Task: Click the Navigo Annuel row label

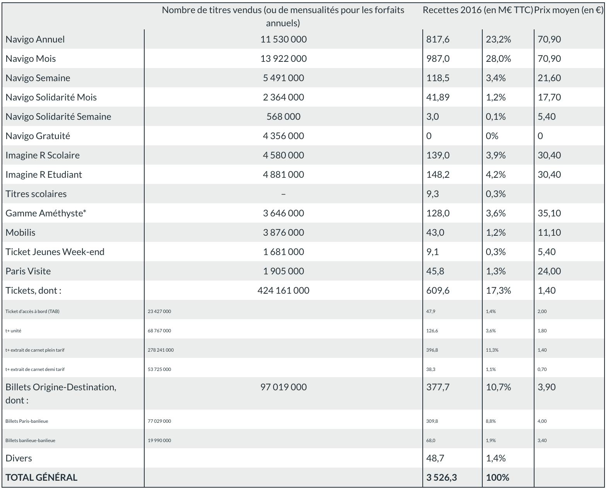Action: 35,39
